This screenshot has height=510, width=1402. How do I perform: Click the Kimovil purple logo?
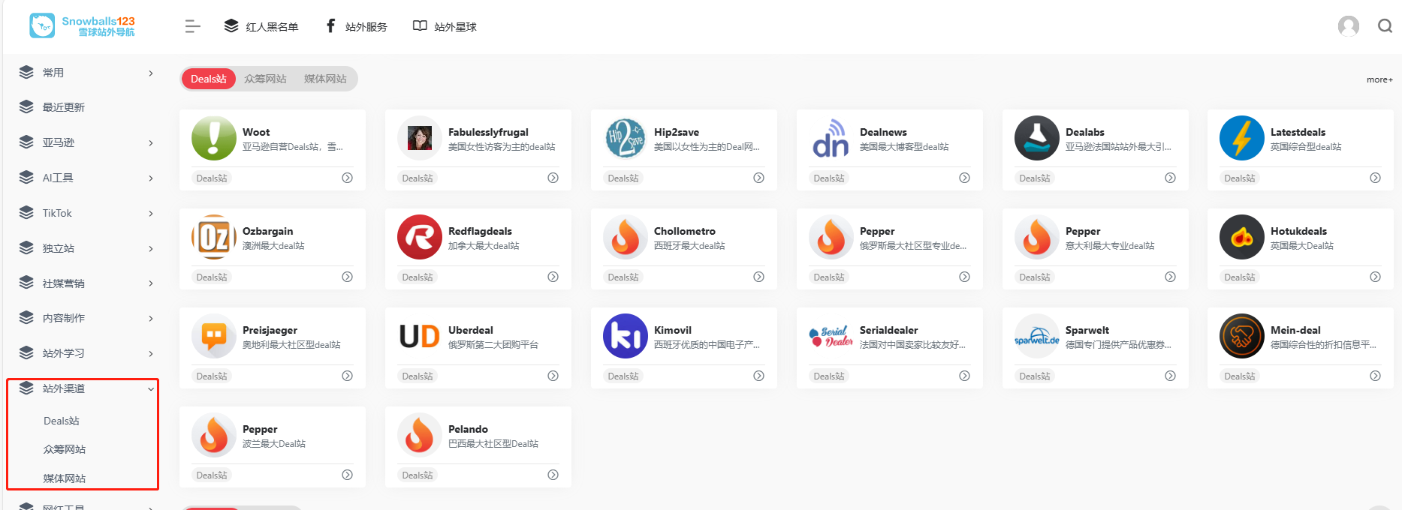click(625, 337)
